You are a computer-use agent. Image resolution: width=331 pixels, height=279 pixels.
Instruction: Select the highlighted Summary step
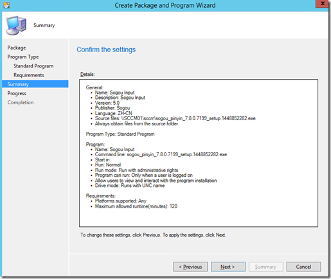35,84
